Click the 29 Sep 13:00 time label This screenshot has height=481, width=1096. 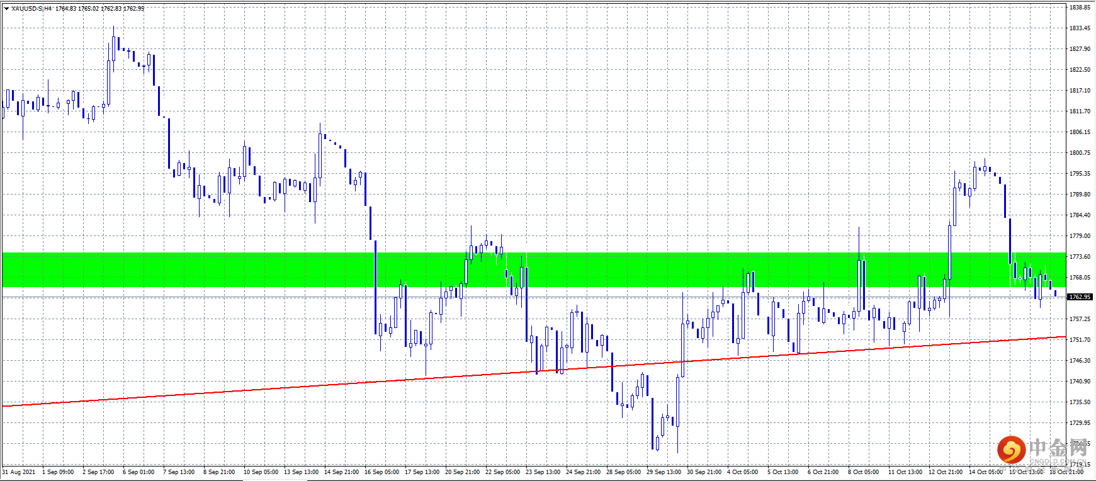[664, 472]
